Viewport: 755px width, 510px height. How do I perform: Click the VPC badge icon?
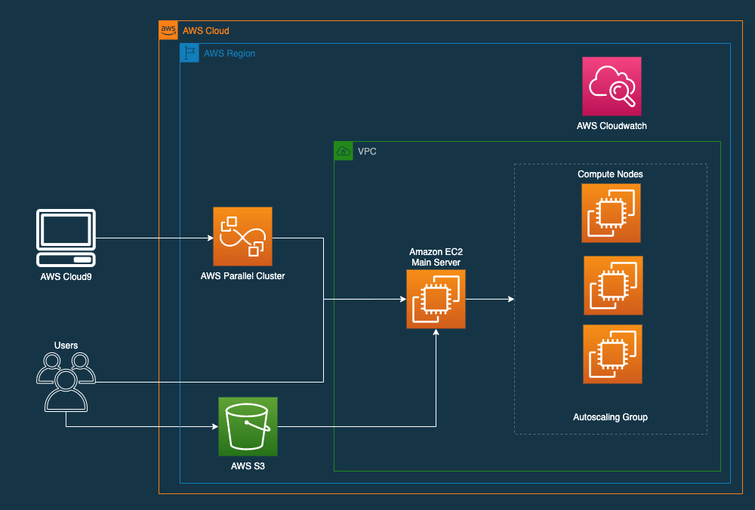344,151
